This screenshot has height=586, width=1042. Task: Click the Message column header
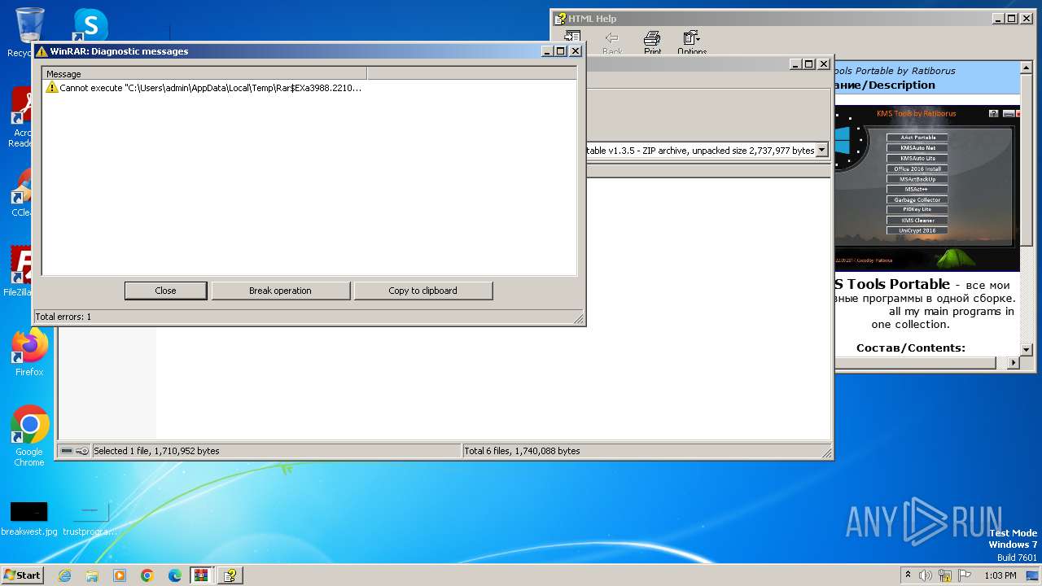[x=204, y=74]
